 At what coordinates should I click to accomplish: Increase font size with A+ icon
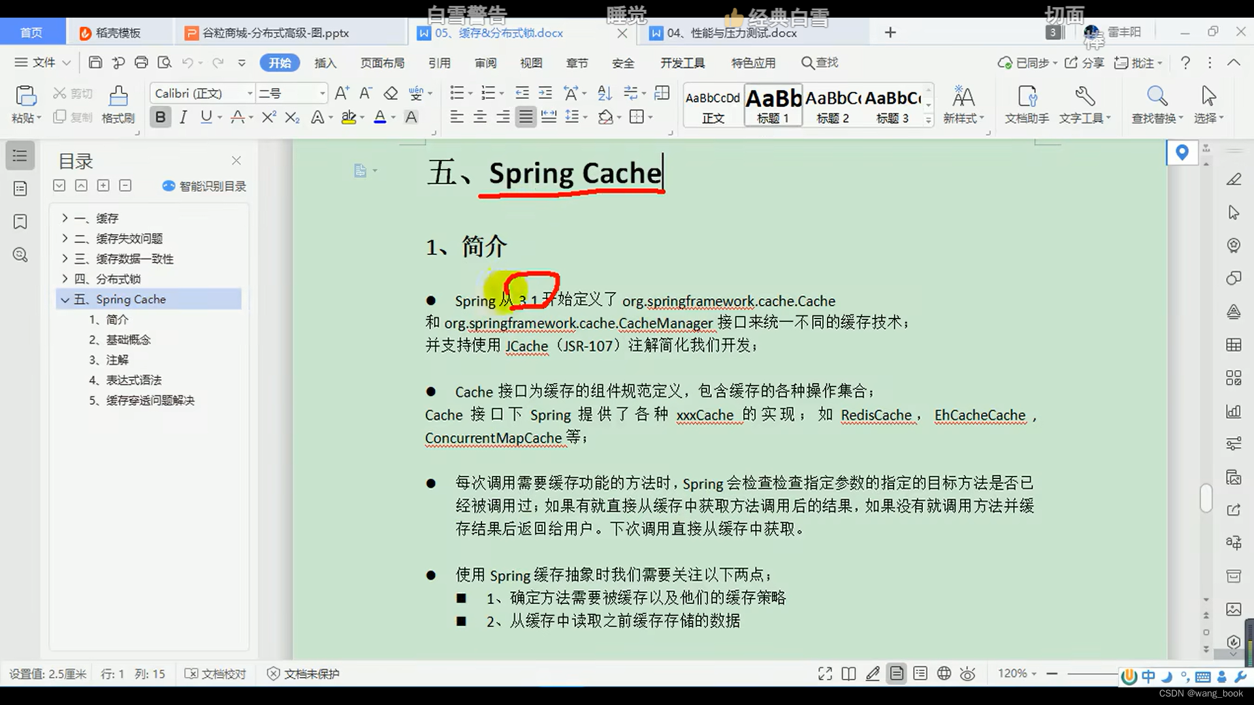(342, 93)
